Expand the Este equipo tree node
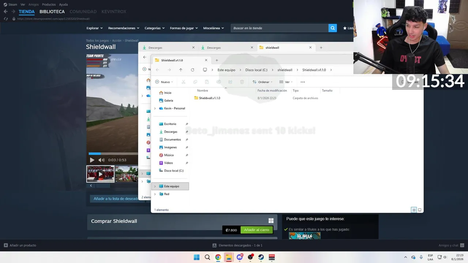This screenshot has width=468, height=263. coord(155,186)
